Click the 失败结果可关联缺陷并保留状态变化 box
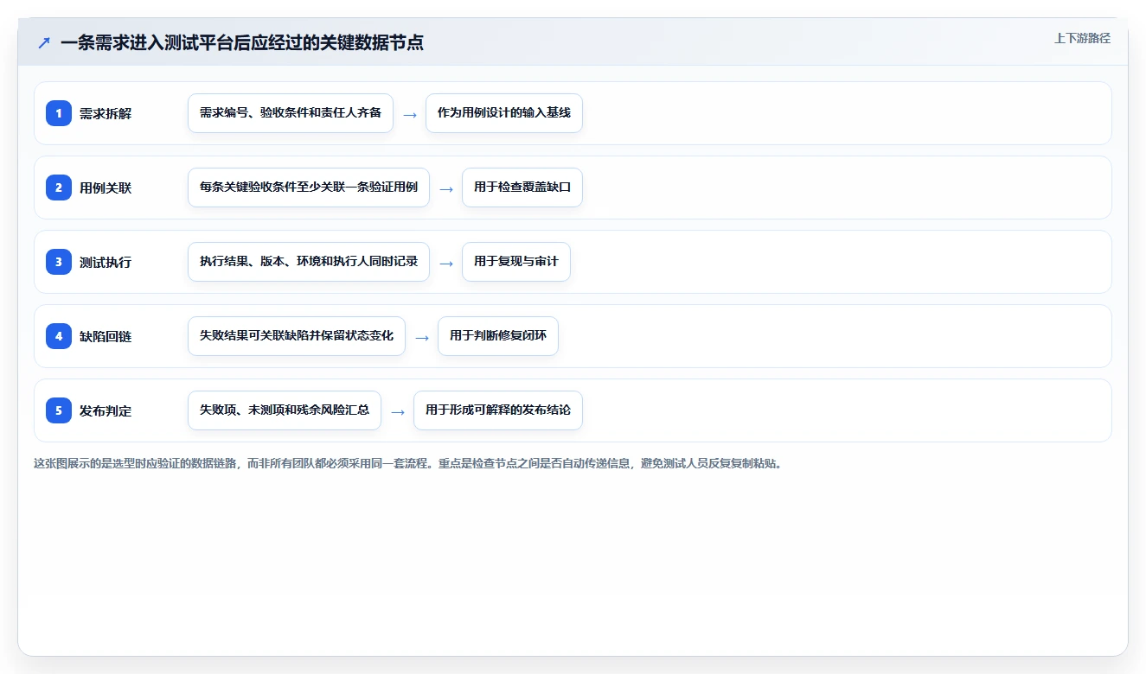 click(297, 336)
